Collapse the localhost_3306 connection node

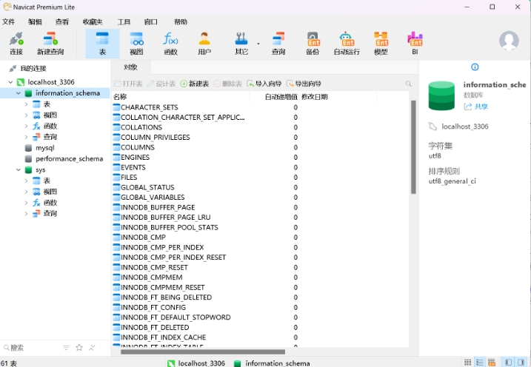click(10, 82)
